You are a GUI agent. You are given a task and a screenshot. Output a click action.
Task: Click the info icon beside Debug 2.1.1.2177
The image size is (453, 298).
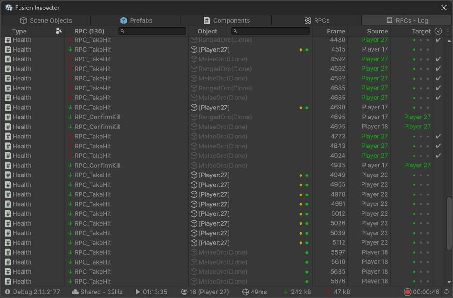(x=8, y=292)
